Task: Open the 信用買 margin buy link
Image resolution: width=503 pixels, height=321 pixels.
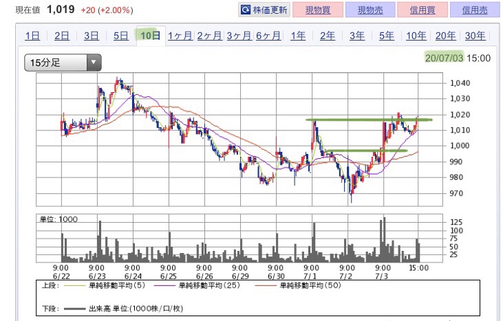Action: [x=422, y=10]
